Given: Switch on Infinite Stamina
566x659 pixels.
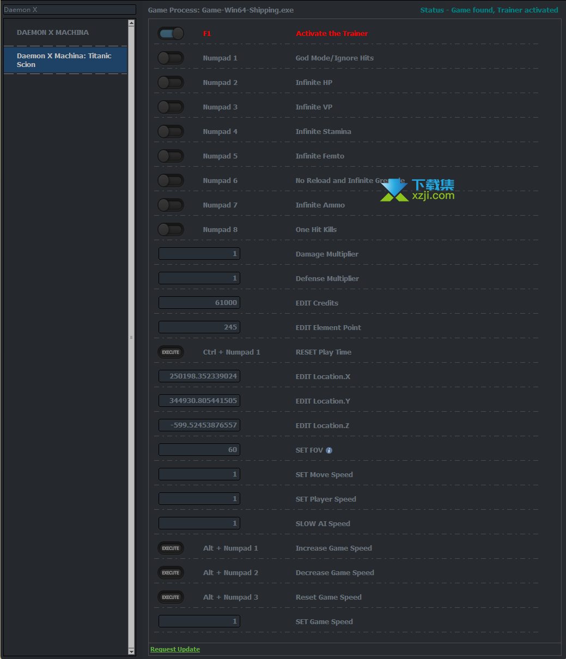Looking at the screenshot, I should (171, 132).
